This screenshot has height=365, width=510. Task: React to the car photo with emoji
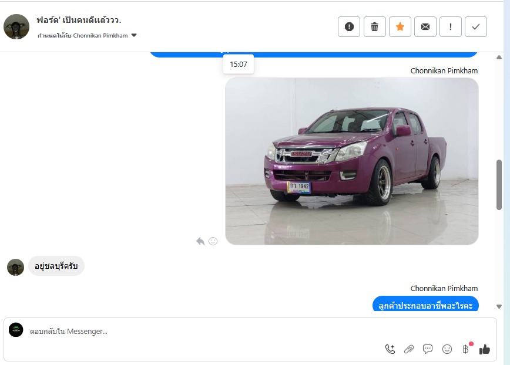click(213, 241)
